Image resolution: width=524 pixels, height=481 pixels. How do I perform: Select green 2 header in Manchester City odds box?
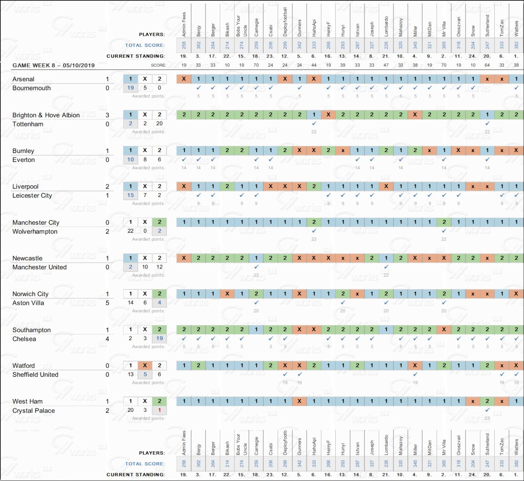159,222
